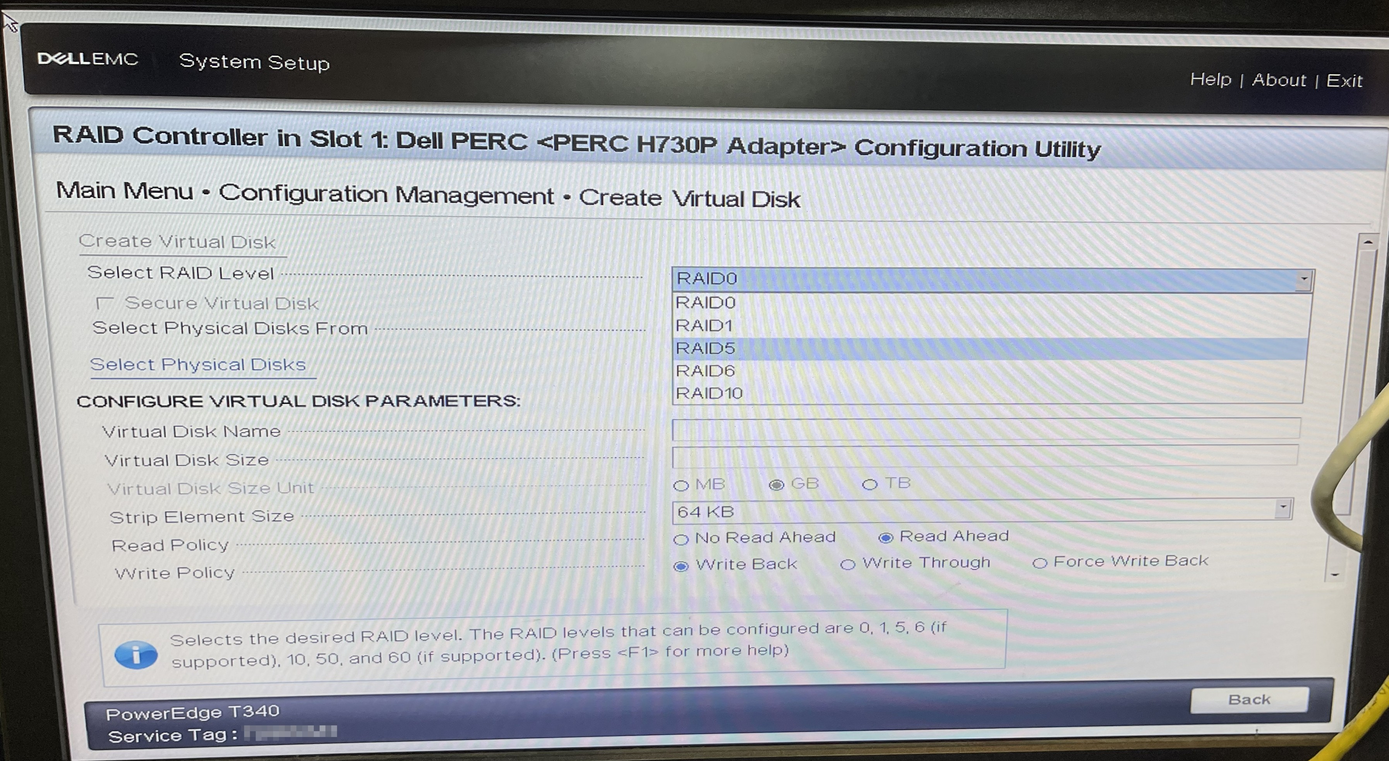
Task: Choose Read Ahead policy
Action: click(885, 537)
